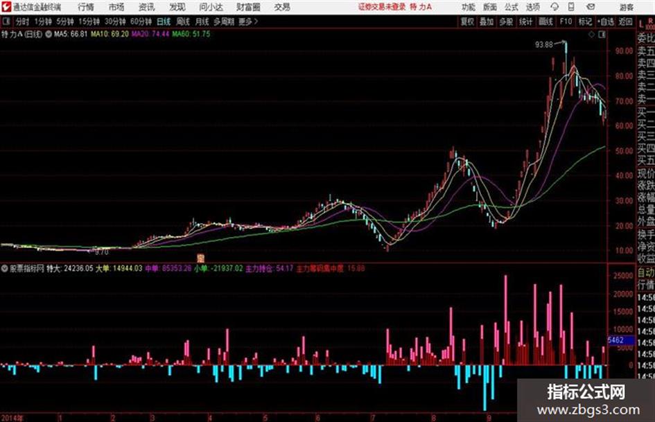Select the 日线 daily period
The image size is (655, 422).
pos(164,21)
